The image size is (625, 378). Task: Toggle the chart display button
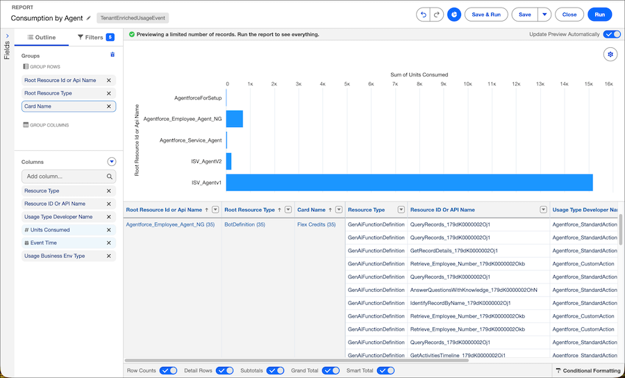click(x=454, y=15)
